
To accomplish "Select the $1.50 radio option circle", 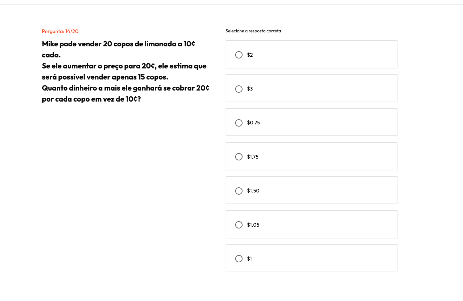I will [x=239, y=191].
